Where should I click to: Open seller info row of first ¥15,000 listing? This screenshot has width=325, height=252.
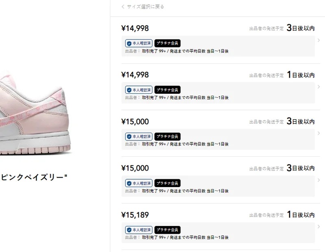pos(218,139)
